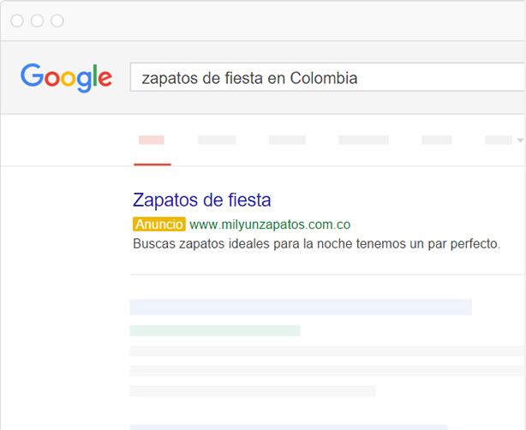The height and width of the screenshot is (430, 526).
Task: Open the blue placeholder result at the bottom
Action: coord(288,426)
